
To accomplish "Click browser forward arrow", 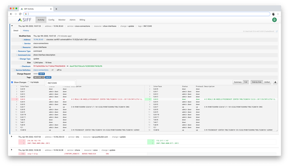I will 15,14.
